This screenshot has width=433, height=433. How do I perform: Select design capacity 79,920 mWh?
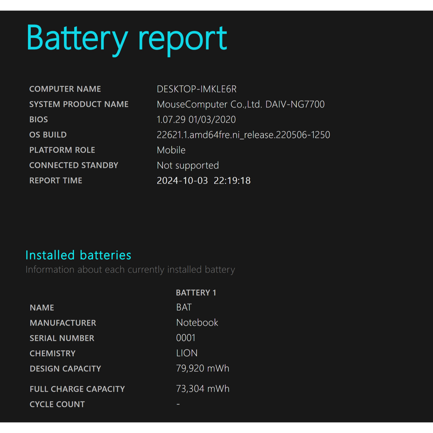coord(203,368)
